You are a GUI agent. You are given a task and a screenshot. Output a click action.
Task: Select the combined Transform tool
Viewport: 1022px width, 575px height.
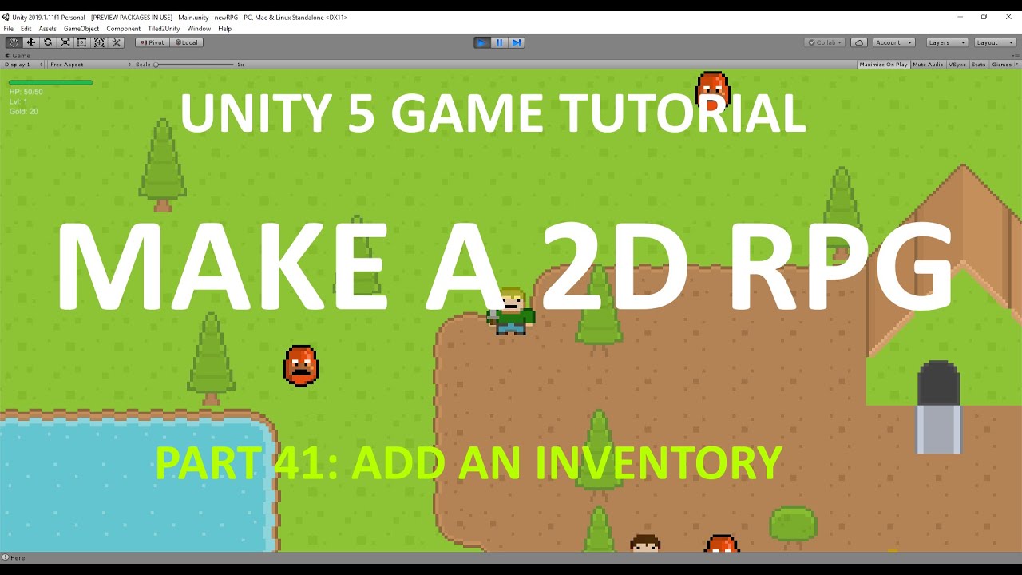click(99, 42)
